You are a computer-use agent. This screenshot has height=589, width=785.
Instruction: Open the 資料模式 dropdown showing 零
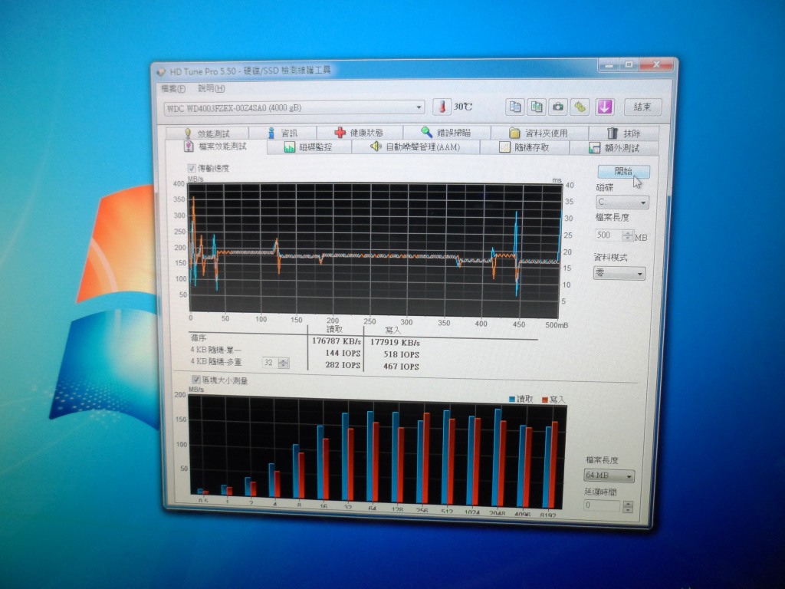619,274
